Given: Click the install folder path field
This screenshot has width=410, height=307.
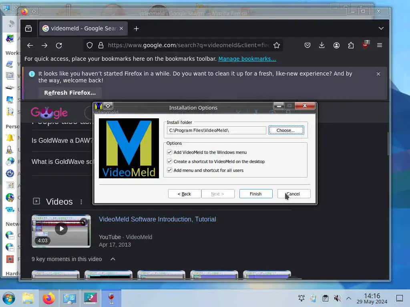Looking at the screenshot, I should click(216, 130).
